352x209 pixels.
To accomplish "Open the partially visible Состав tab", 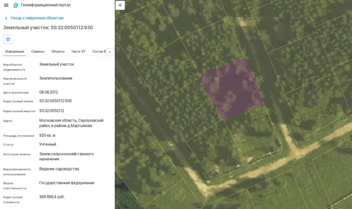I will coord(99,51).
